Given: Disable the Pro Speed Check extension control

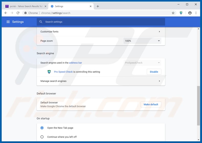Looking at the screenshot, I should click(154, 72).
